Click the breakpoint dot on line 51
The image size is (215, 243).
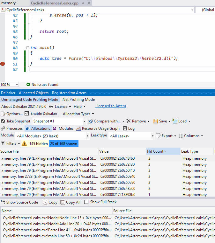(x=3, y=64)
